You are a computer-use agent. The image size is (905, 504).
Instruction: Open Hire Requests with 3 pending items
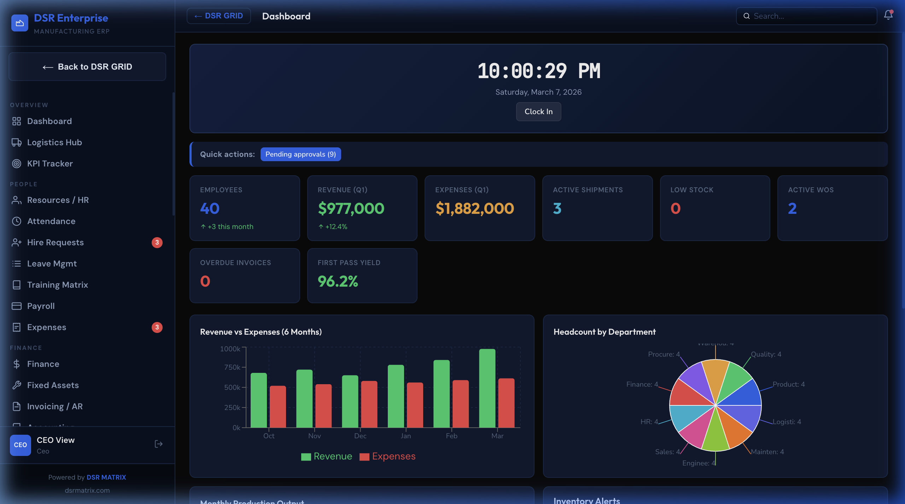tap(56, 242)
